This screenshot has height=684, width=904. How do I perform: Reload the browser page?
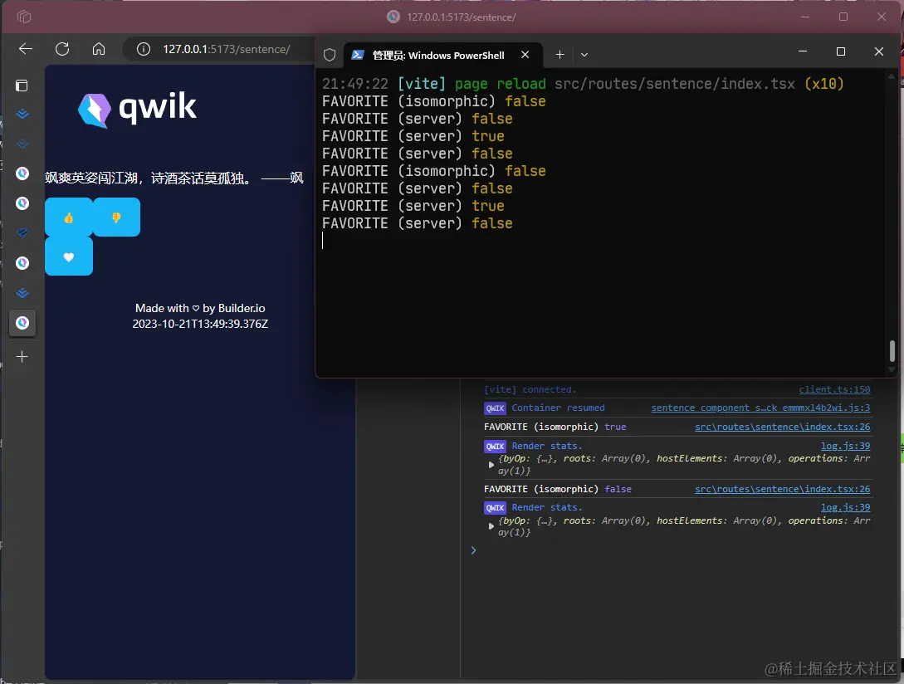pyautogui.click(x=62, y=49)
